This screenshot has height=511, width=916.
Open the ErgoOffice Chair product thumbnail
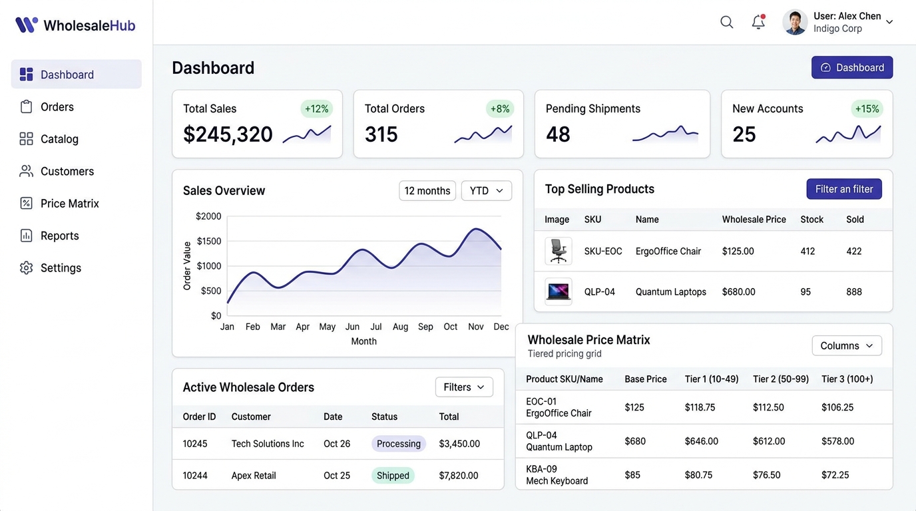pyautogui.click(x=558, y=251)
